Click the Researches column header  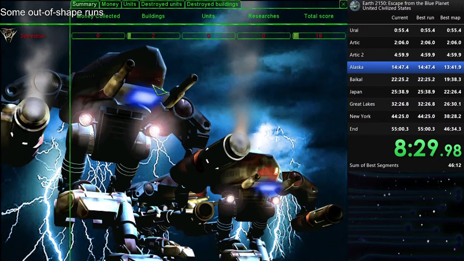[x=264, y=16]
